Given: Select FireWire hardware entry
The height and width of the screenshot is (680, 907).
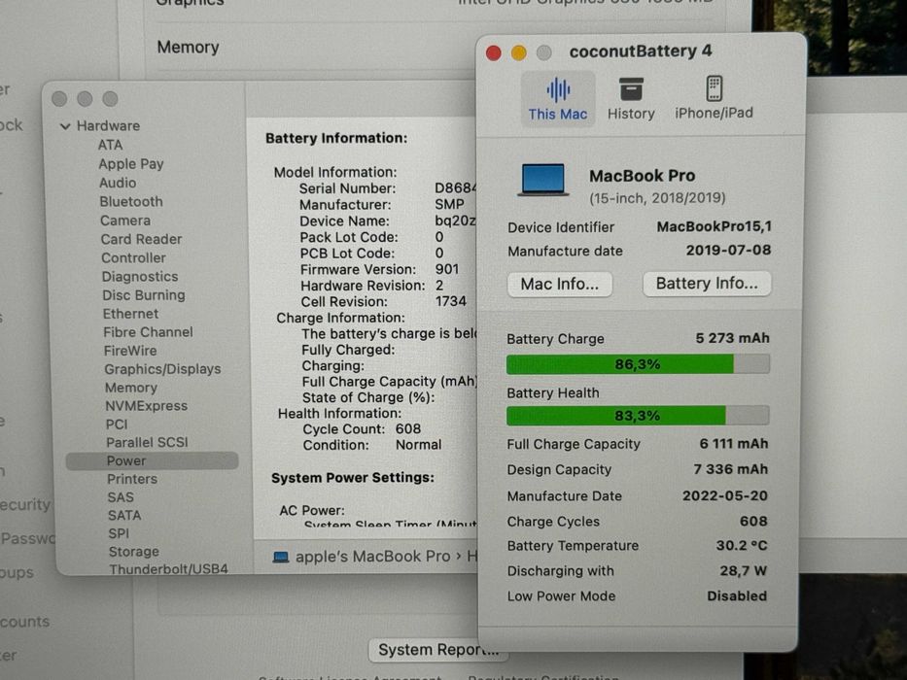Looking at the screenshot, I should (x=130, y=351).
